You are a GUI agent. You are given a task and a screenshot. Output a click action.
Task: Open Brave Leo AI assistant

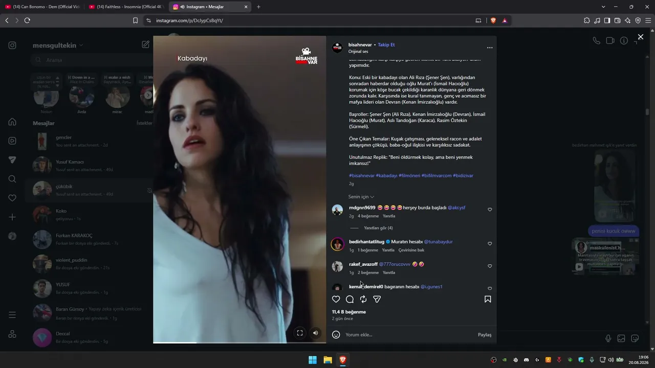click(628, 20)
